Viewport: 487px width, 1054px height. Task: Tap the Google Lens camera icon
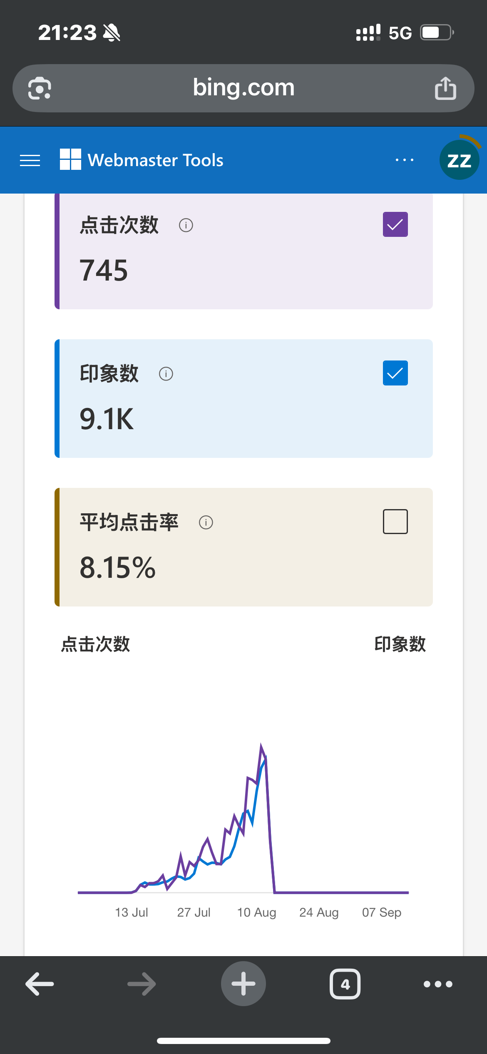pyautogui.click(x=40, y=88)
